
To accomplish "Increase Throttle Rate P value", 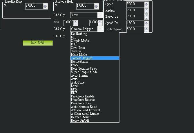I will point(45,4).
